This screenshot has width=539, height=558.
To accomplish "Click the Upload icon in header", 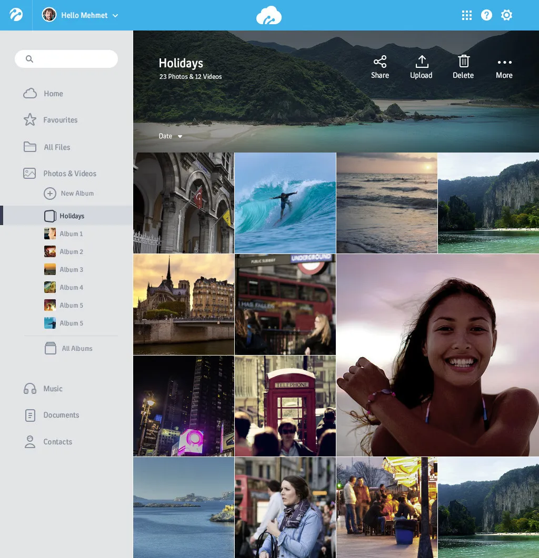I will pos(421,62).
